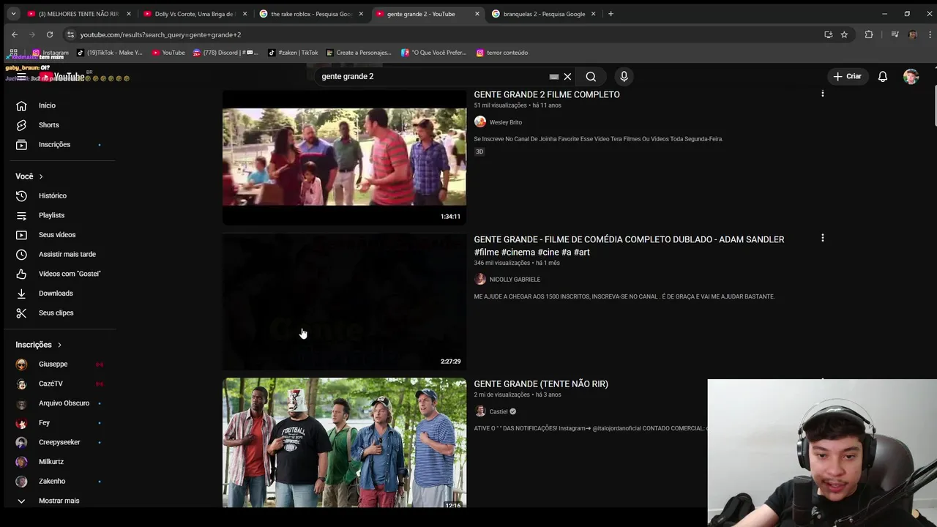The width and height of the screenshot is (937, 527).
Task: Open options menu for GENTE GRANDE - FILME DE COMÉDIA
Action: point(823,238)
